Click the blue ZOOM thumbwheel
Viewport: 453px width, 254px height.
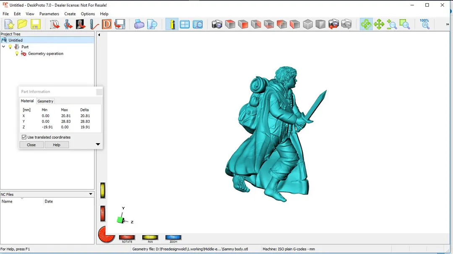tap(173, 237)
